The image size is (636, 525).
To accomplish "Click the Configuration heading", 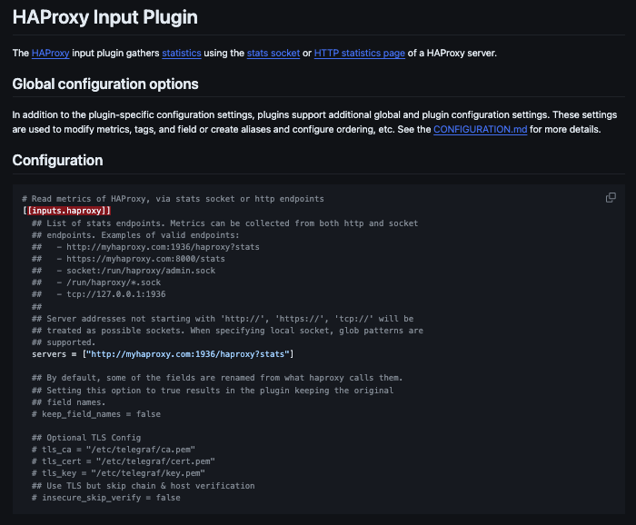I will [57, 160].
